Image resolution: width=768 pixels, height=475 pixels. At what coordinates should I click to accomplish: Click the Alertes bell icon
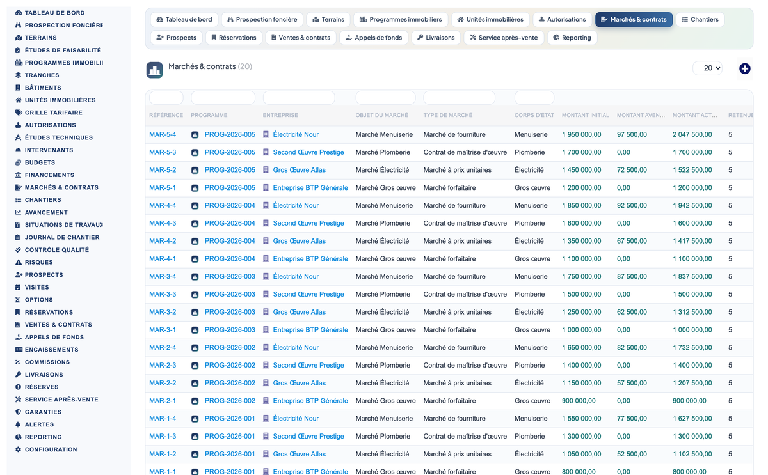(19, 424)
